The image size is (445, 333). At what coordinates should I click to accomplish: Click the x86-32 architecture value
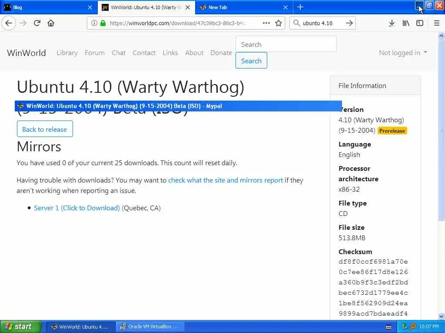pyautogui.click(x=349, y=189)
